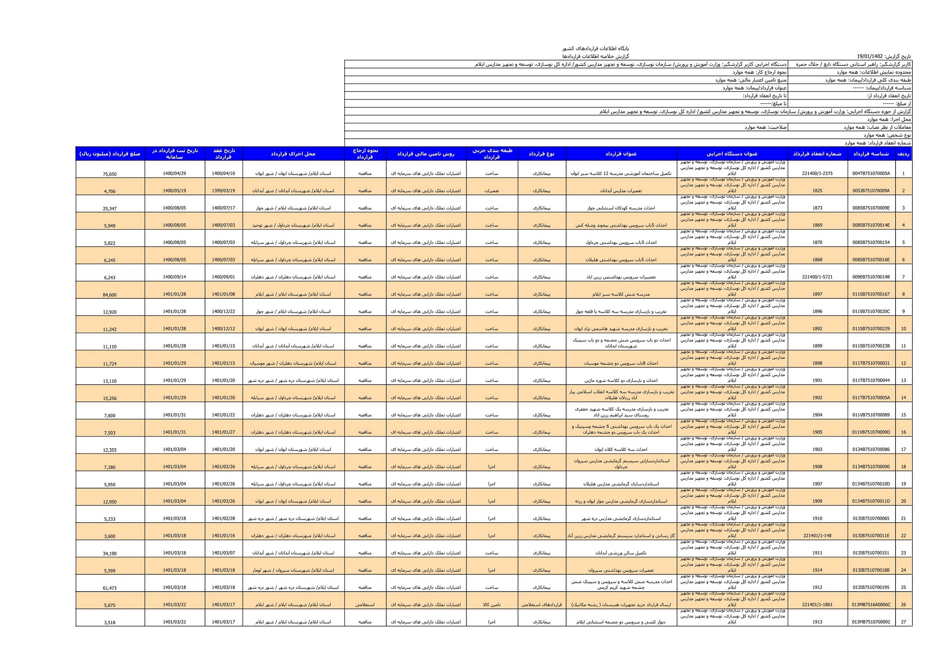Click the title پایگاه اطلاعات قراردادهای کشور
The height and width of the screenshot is (665, 941).
[596, 48]
